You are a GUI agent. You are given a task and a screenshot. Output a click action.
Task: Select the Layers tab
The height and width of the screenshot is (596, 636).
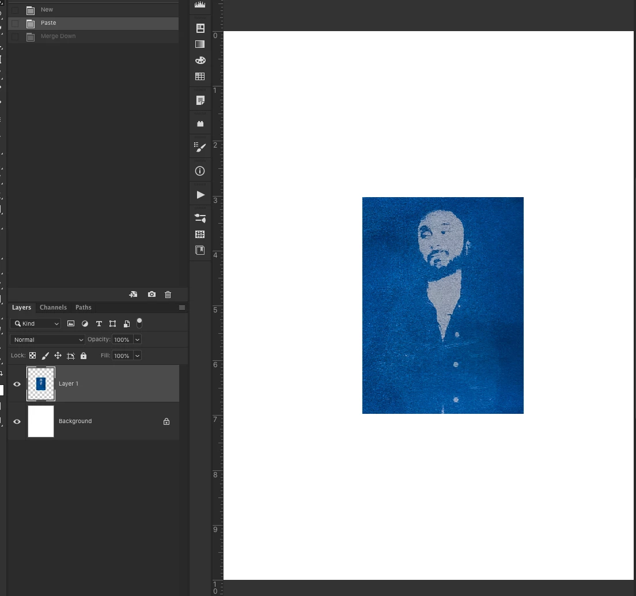pos(21,308)
